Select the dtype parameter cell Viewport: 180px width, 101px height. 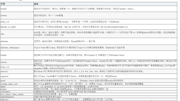coord(17,86)
